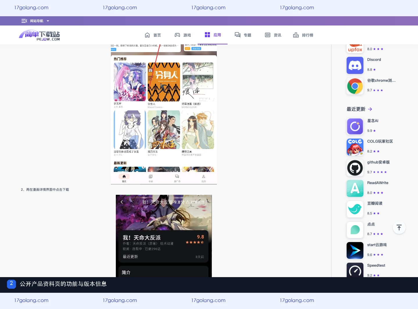Open the github安卓版 app icon
This screenshot has height=309, width=418.
[x=355, y=168]
